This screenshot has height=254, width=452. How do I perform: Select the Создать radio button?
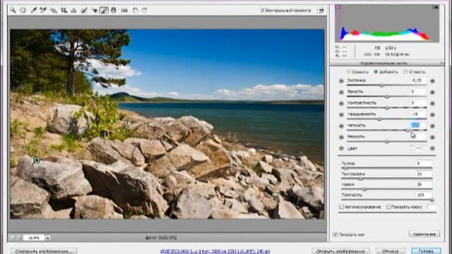(x=348, y=72)
